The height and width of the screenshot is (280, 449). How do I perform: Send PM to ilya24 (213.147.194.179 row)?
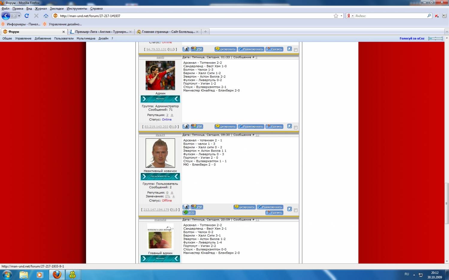(197, 207)
